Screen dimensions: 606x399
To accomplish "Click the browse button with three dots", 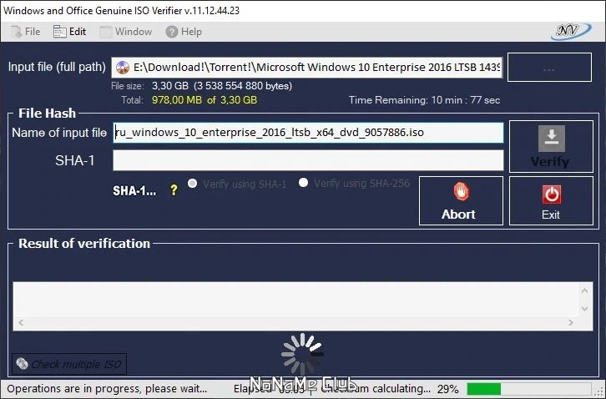I will coord(549,68).
